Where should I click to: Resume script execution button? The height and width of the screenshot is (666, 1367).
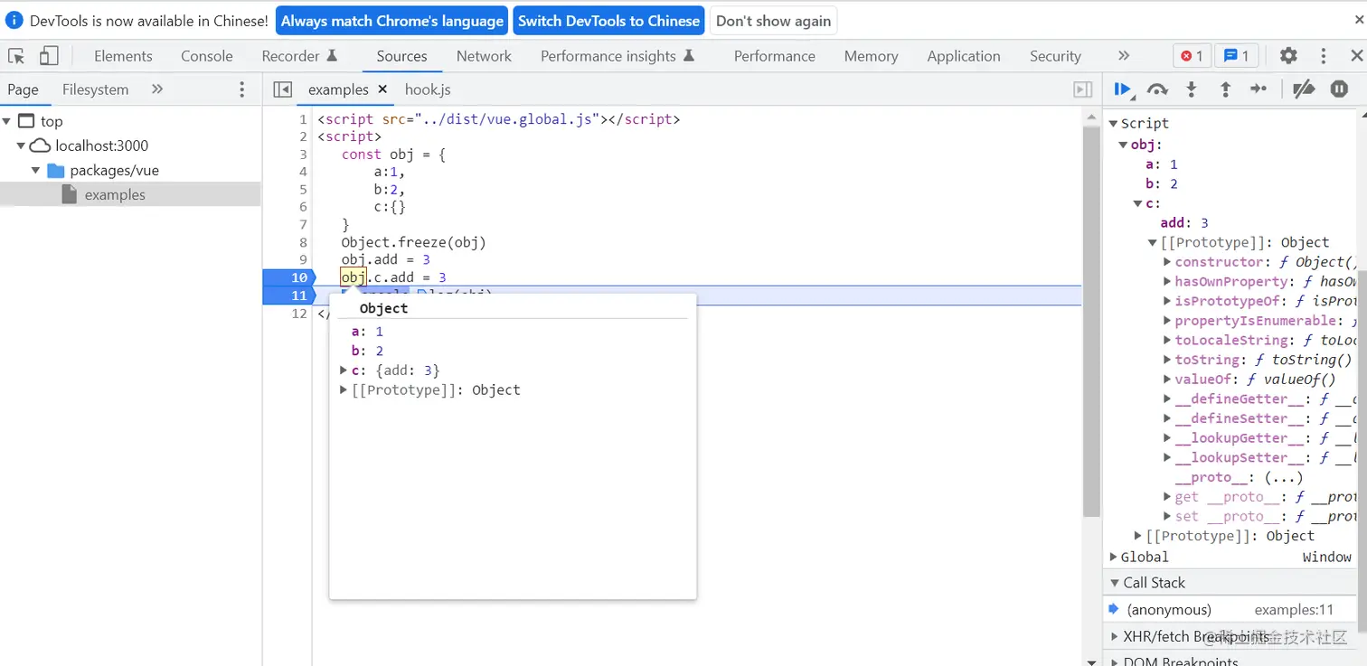click(x=1123, y=89)
